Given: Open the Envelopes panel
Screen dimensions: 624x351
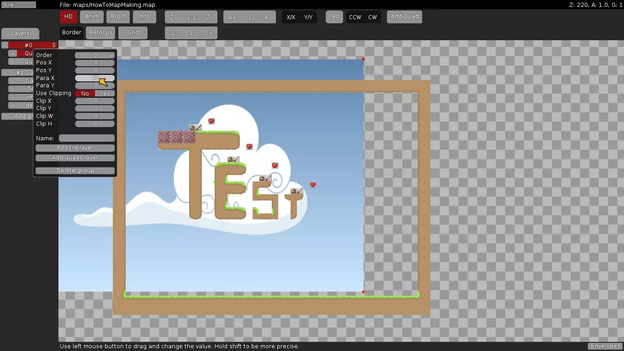Looking at the screenshot, I should (605, 346).
